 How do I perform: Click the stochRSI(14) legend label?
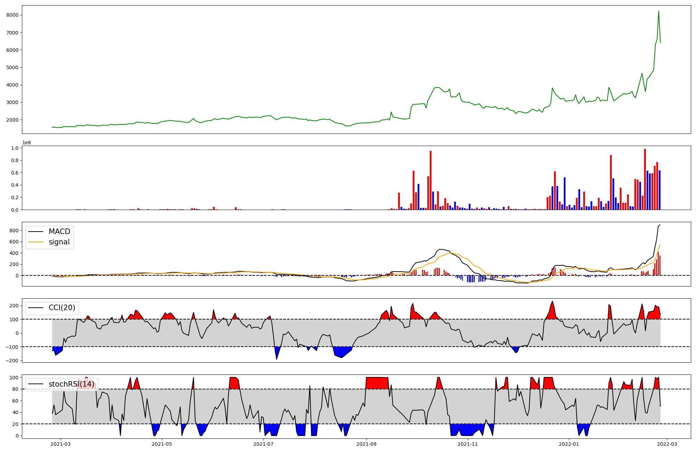[x=71, y=384]
